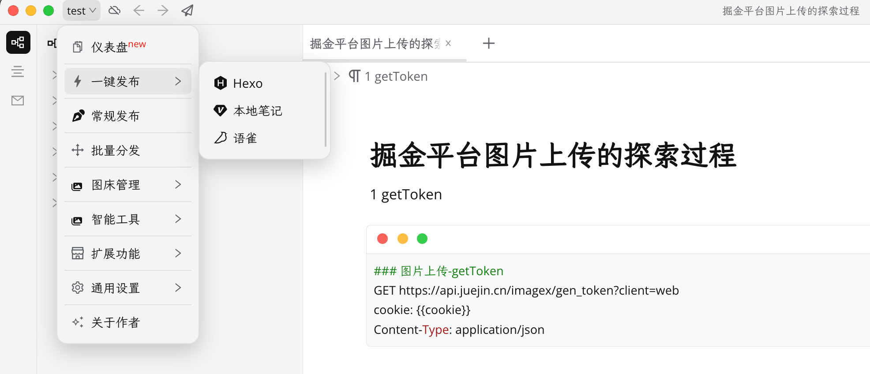Expand the breadcrumb chevron before getToken
870x374 pixels.
[x=337, y=76]
